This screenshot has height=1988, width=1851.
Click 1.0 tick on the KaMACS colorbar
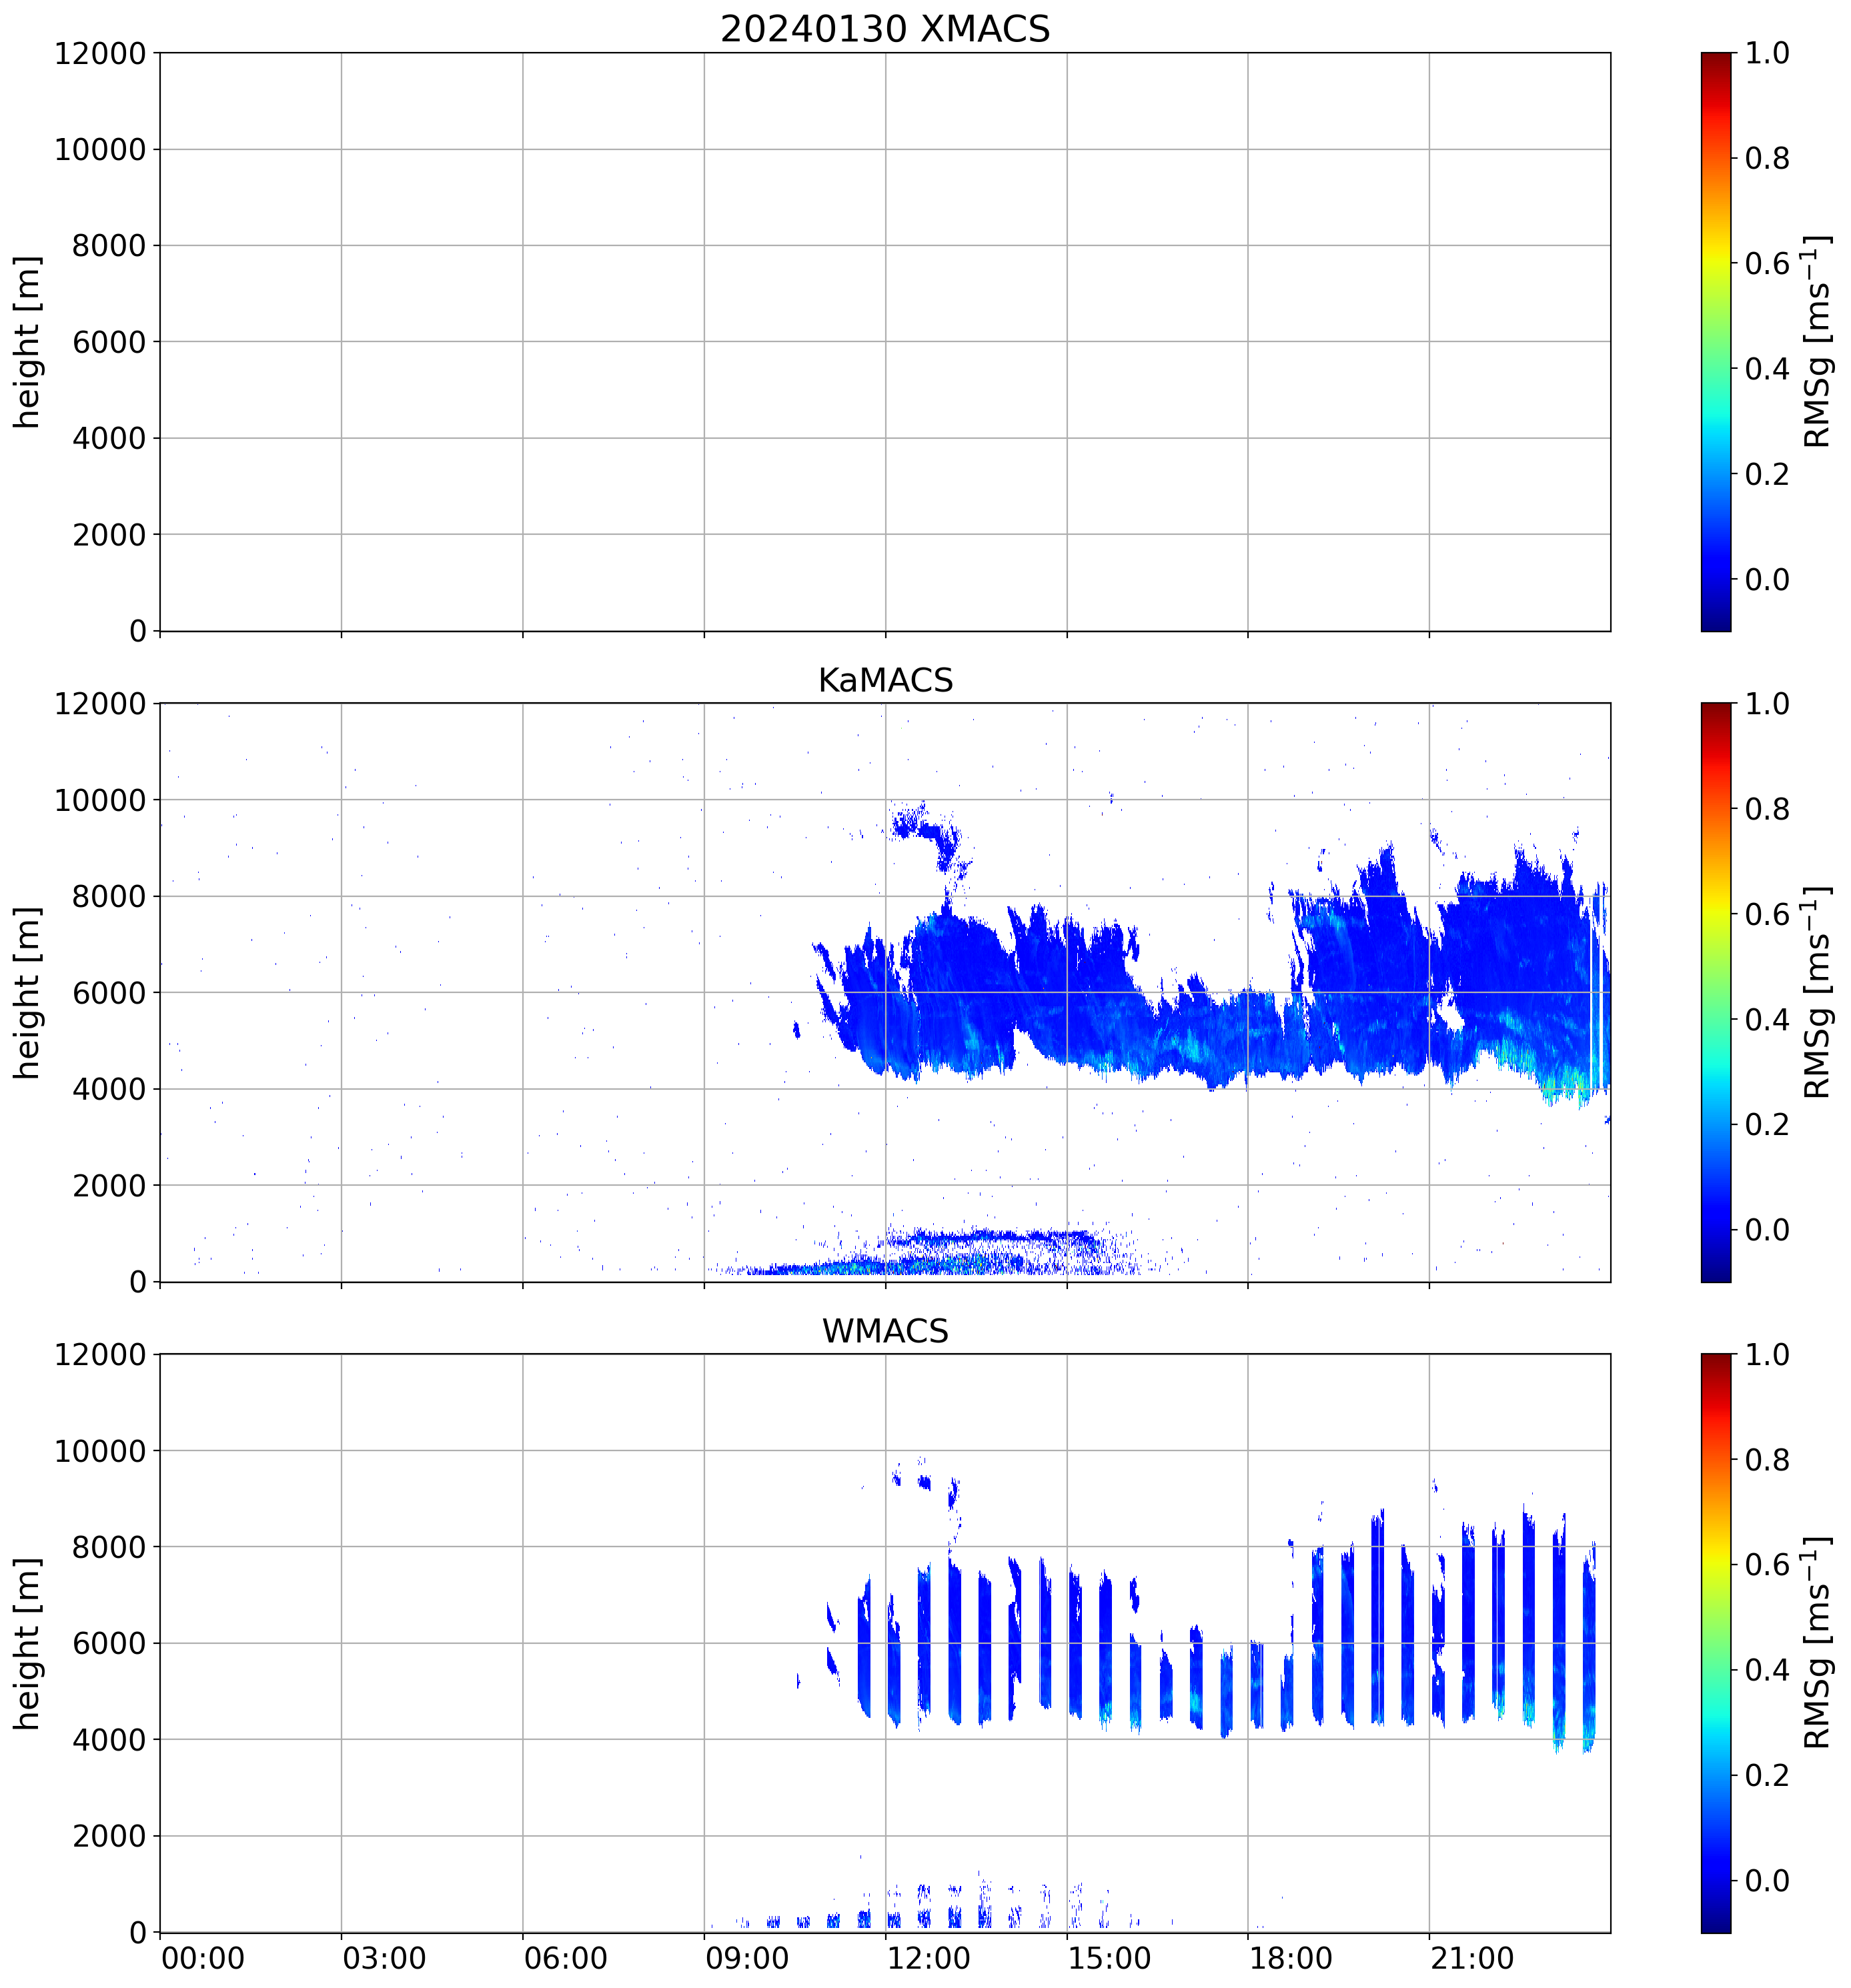1767,704
